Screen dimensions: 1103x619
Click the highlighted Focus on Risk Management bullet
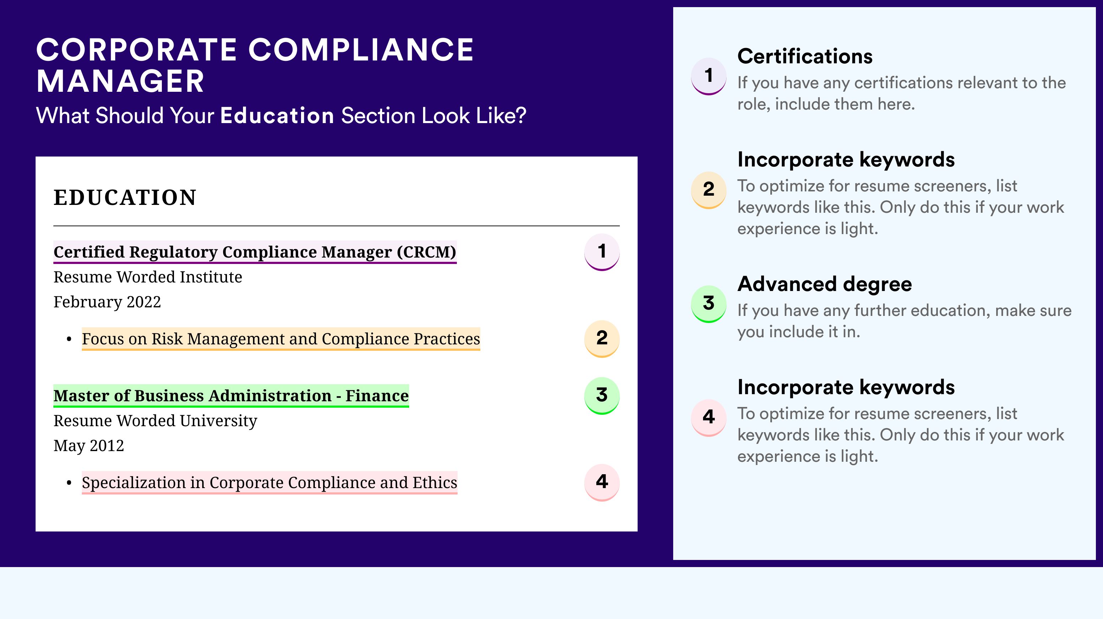(x=281, y=339)
